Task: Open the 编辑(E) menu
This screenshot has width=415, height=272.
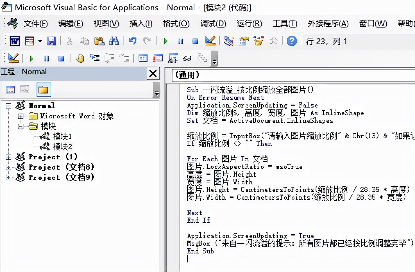Action: pos(71,23)
